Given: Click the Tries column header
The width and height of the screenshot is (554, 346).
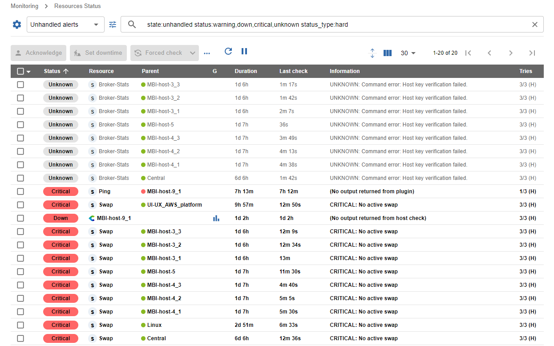Looking at the screenshot, I should [526, 71].
